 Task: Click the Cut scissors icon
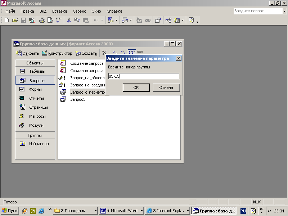(69, 20)
